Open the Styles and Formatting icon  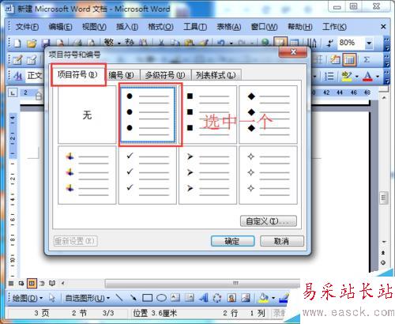tap(17, 76)
